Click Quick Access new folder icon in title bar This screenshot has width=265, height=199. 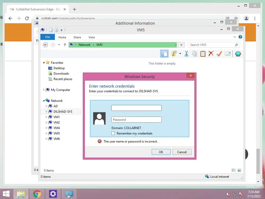56,30
